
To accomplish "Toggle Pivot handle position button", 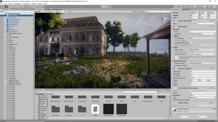I will point(31,6).
